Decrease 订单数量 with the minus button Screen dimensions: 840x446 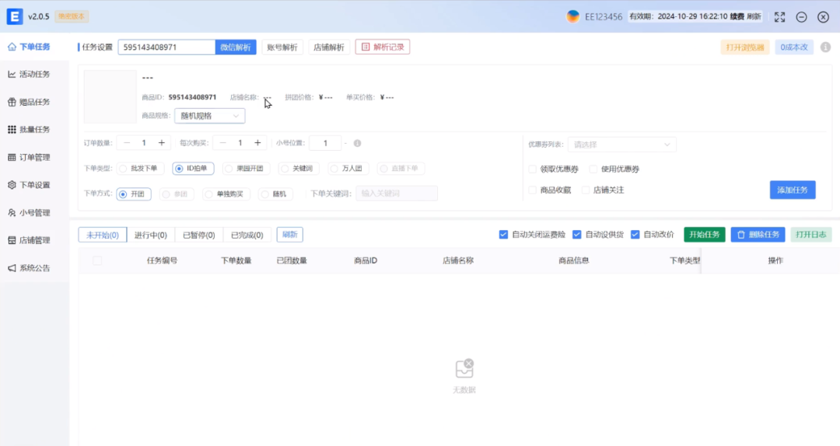(127, 143)
